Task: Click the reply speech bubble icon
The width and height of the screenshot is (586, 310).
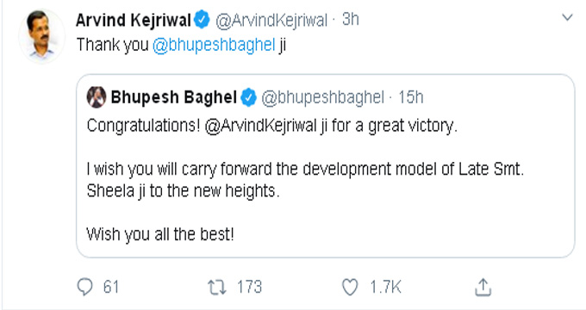Action: tap(84, 288)
